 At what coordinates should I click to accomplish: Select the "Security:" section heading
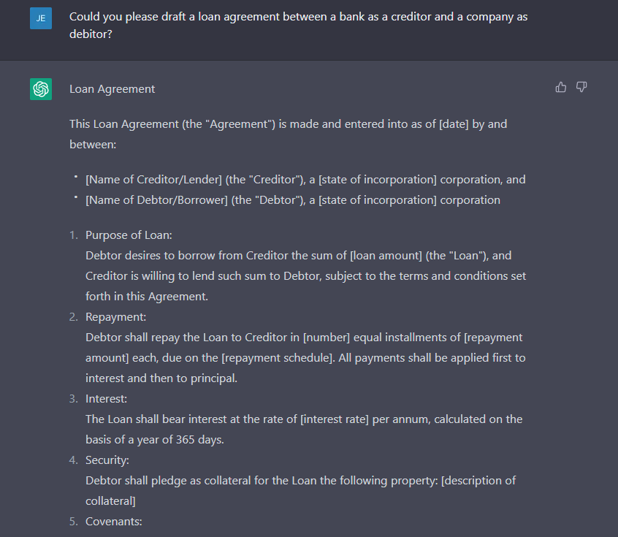pyautogui.click(x=107, y=460)
